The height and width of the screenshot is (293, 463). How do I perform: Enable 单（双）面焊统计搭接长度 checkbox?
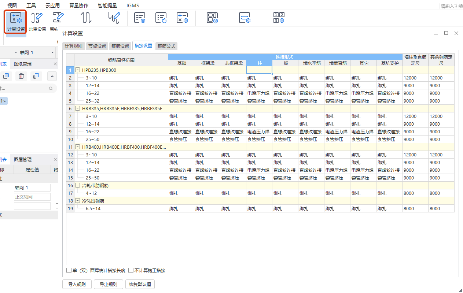(69, 271)
